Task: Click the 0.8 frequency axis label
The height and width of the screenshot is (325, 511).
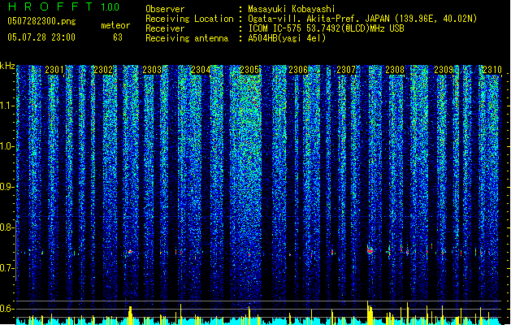Action: (x=6, y=227)
